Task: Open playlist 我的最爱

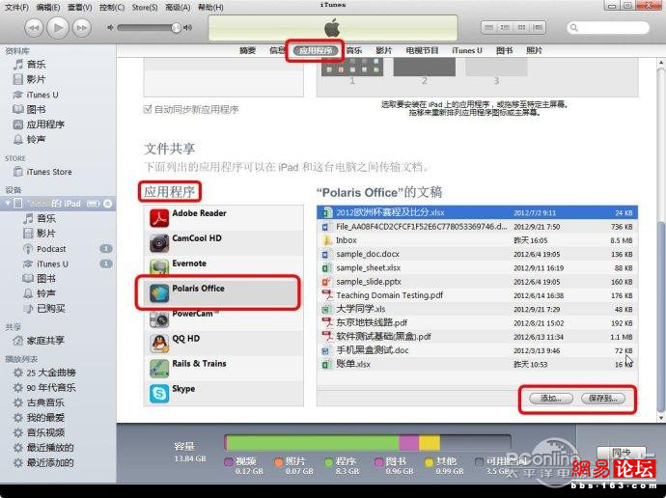Action: [x=45, y=418]
